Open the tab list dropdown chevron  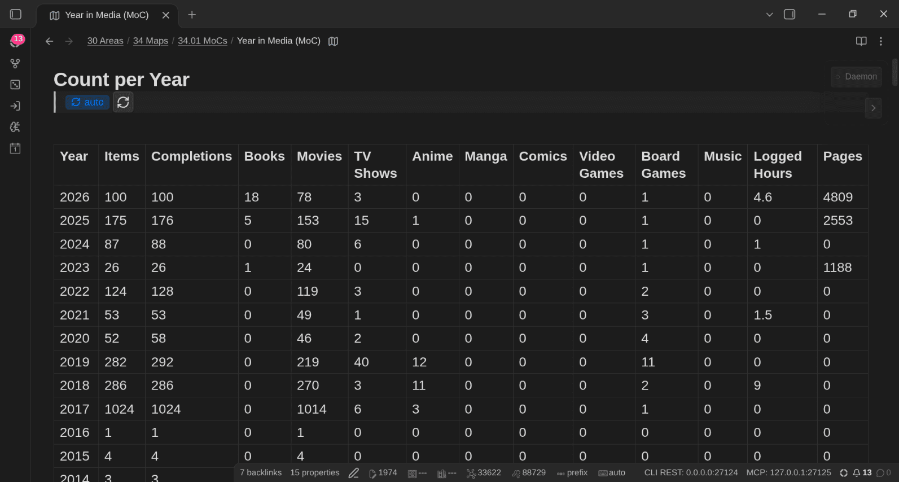[769, 14]
